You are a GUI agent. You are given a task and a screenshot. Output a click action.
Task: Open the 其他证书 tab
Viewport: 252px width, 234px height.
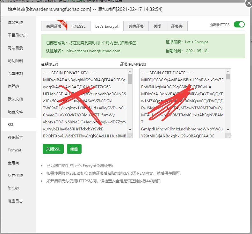[x=136, y=26]
